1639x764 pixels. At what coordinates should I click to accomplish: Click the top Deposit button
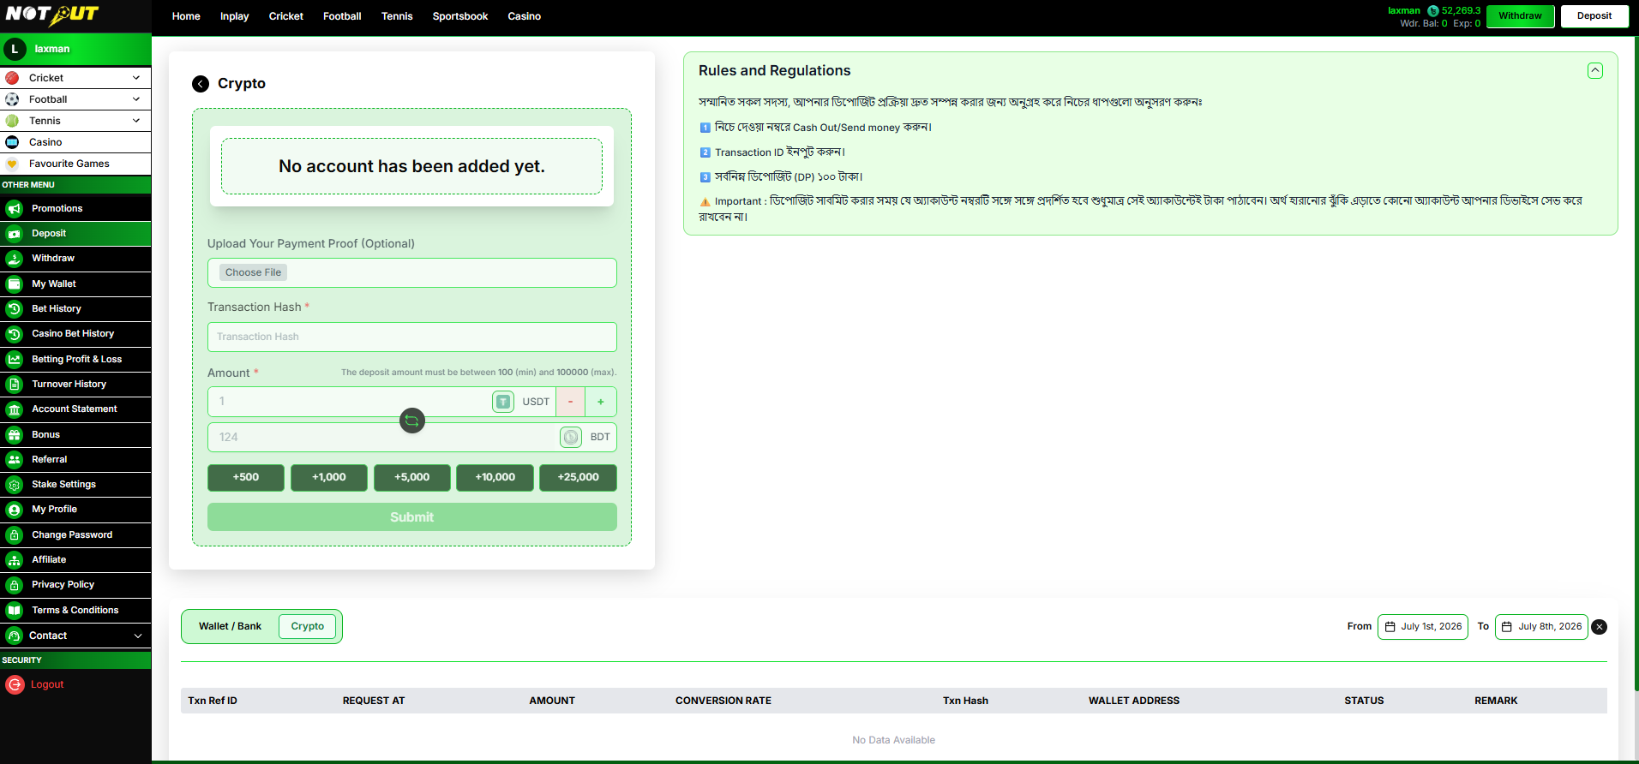(x=1594, y=16)
